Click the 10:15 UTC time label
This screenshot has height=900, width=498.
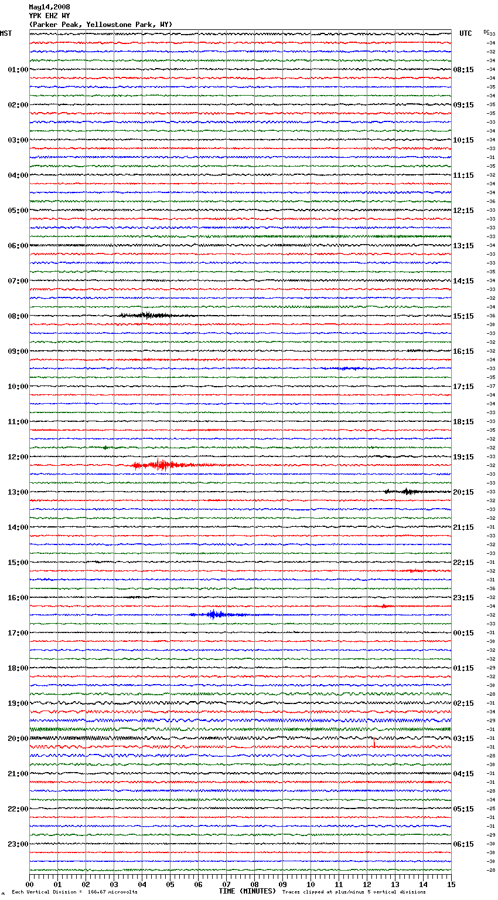tap(463, 140)
